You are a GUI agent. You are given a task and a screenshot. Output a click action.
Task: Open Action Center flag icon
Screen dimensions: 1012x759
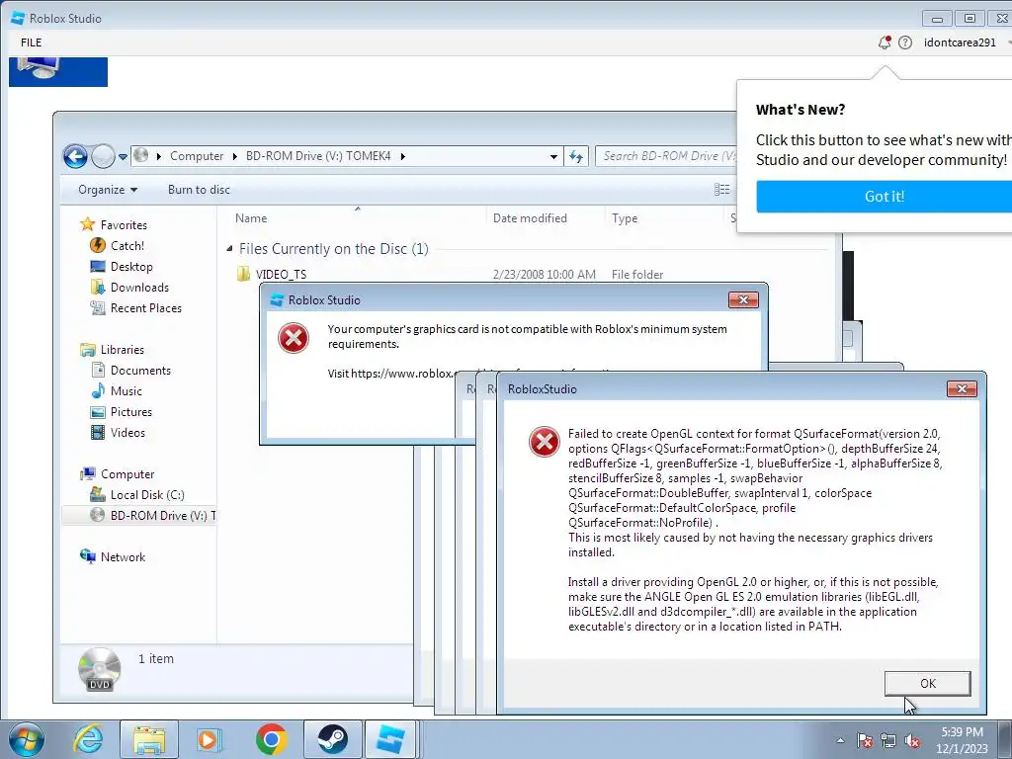864,741
